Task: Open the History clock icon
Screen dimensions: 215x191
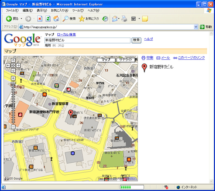Action: click(105, 19)
